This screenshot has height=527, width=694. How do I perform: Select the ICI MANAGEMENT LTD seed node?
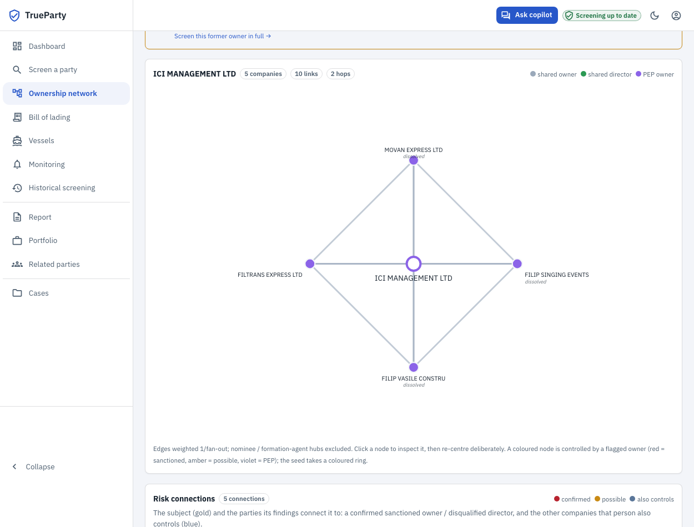(414, 263)
